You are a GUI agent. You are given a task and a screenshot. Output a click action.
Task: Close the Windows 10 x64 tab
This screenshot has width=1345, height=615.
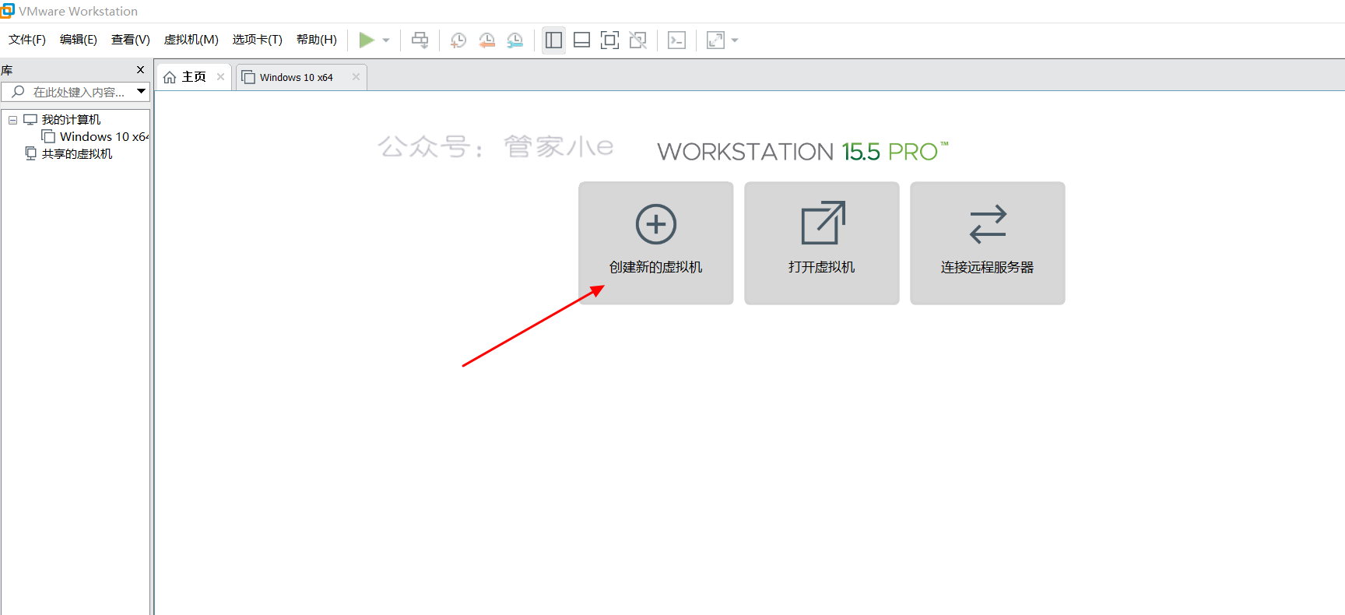click(x=356, y=76)
